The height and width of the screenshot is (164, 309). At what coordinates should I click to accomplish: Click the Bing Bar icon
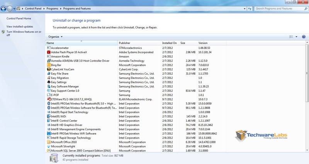pos(49,65)
